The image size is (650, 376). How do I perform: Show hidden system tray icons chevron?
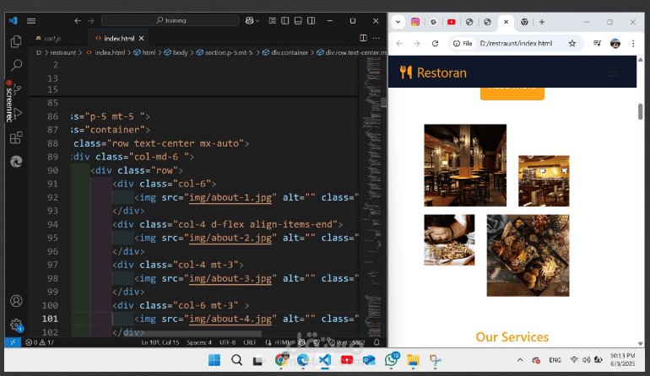[520, 360]
